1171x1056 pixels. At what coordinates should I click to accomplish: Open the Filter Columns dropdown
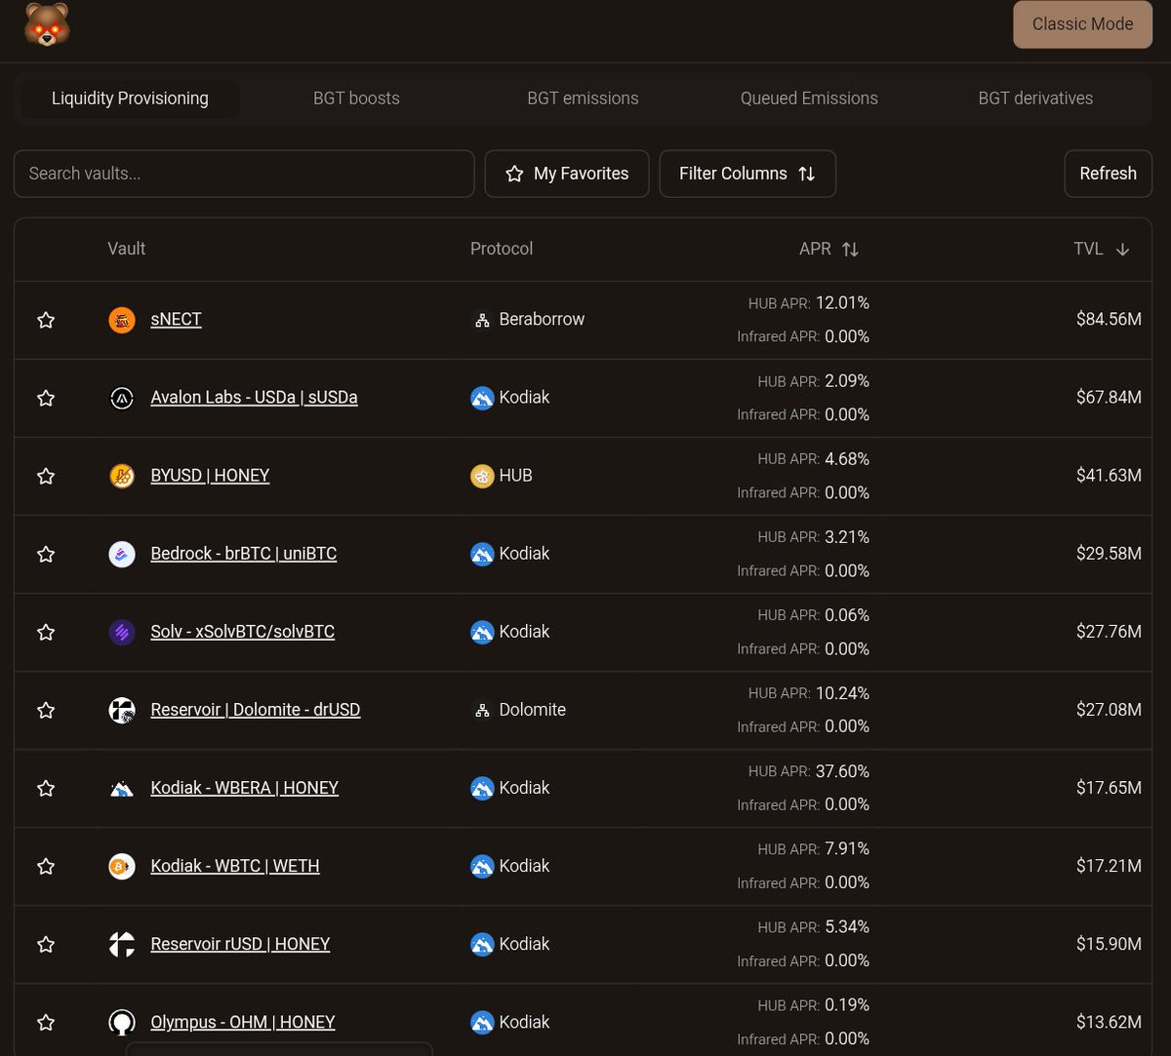tap(747, 173)
